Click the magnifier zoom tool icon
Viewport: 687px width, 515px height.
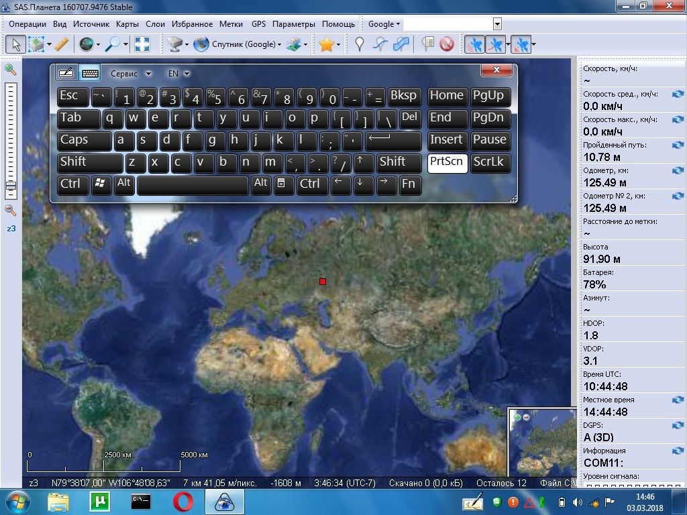point(113,44)
